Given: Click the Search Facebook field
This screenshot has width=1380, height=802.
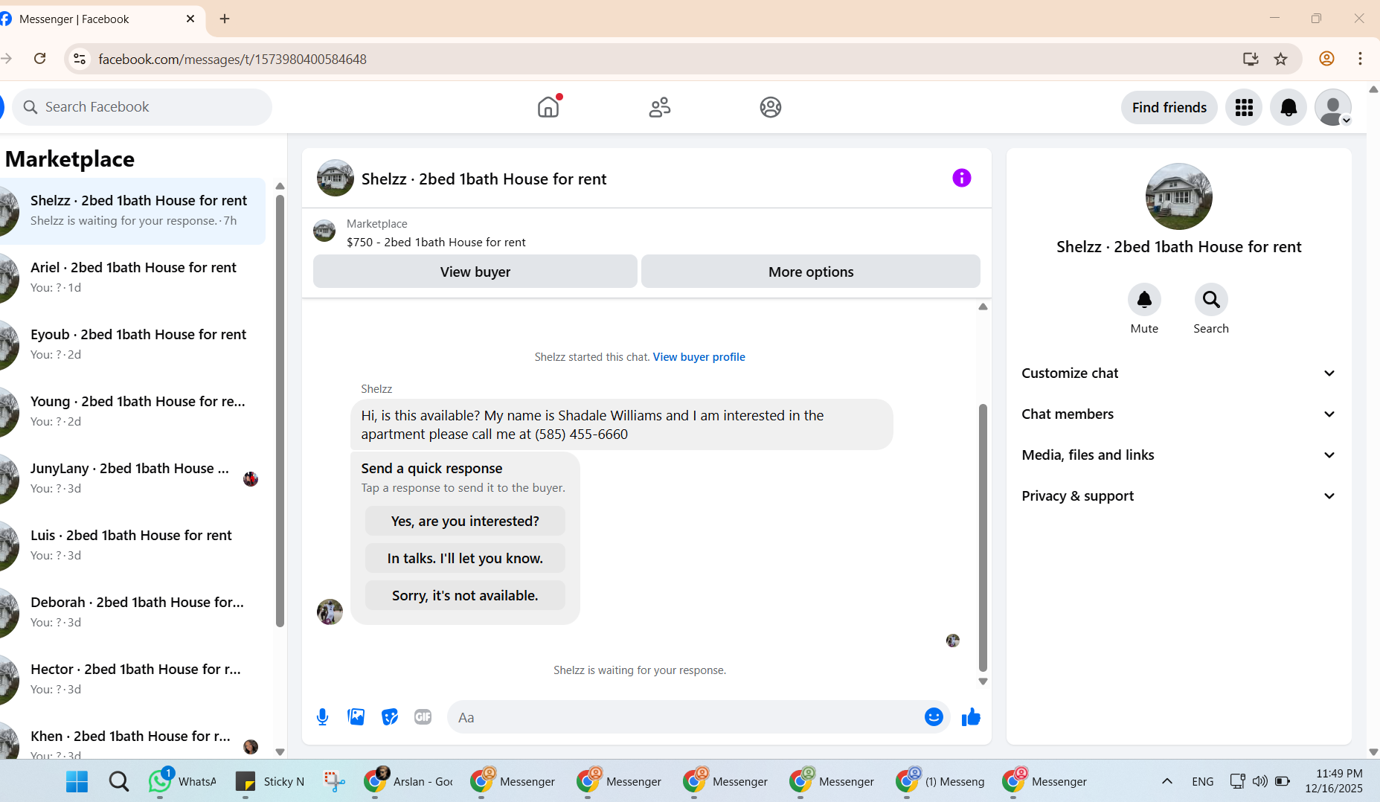Looking at the screenshot, I should (x=142, y=107).
